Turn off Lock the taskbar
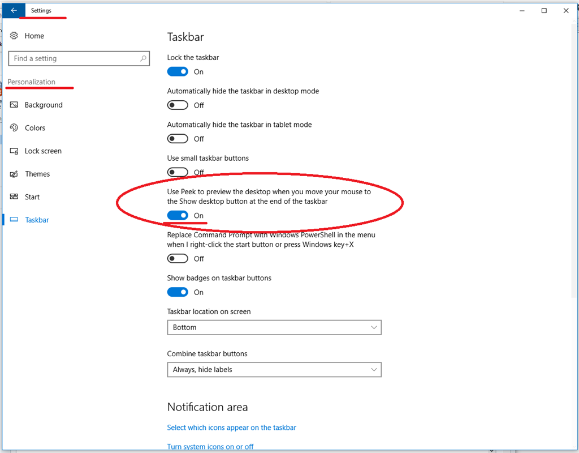Screen dimensions: 579x453 178,71
